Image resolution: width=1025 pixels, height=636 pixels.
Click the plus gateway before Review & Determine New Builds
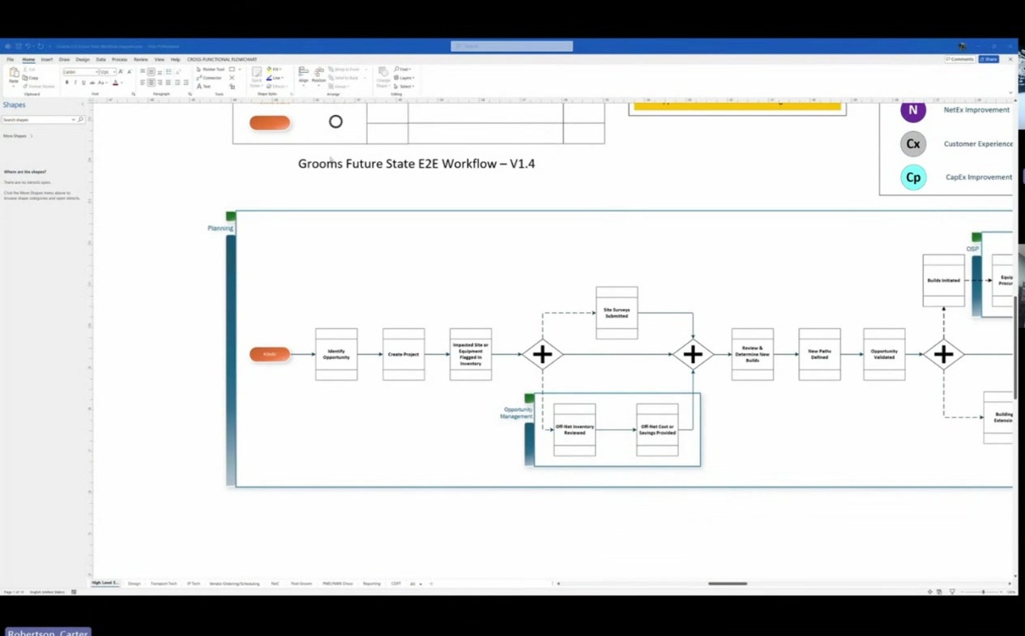point(693,354)
